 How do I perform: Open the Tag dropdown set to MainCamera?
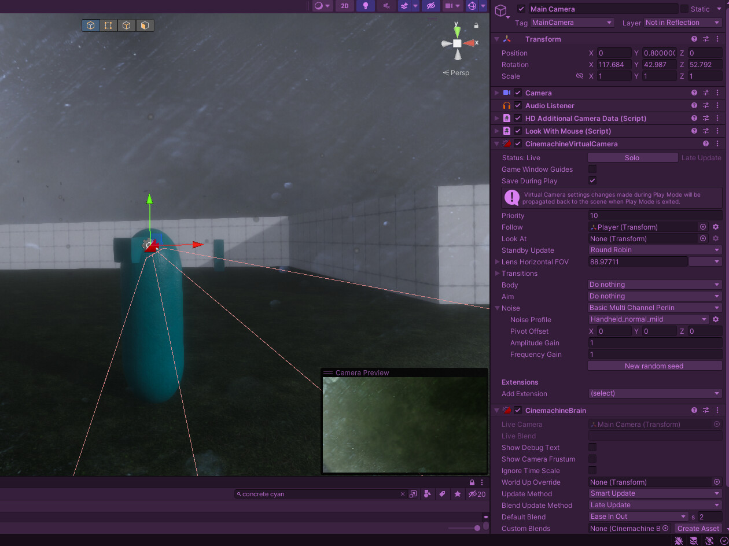pyautogui.click(x=572, y=22)
